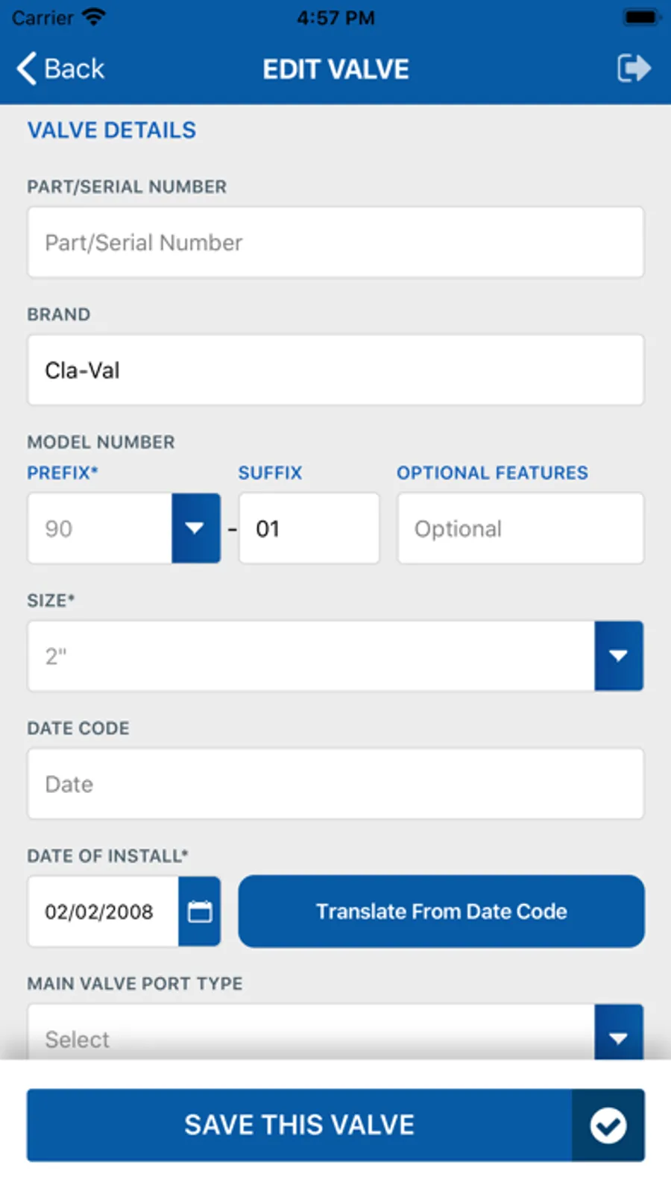671x1191 pixels.
Task: Tap the battery indicator icon
Action: [x=640, y=17]
